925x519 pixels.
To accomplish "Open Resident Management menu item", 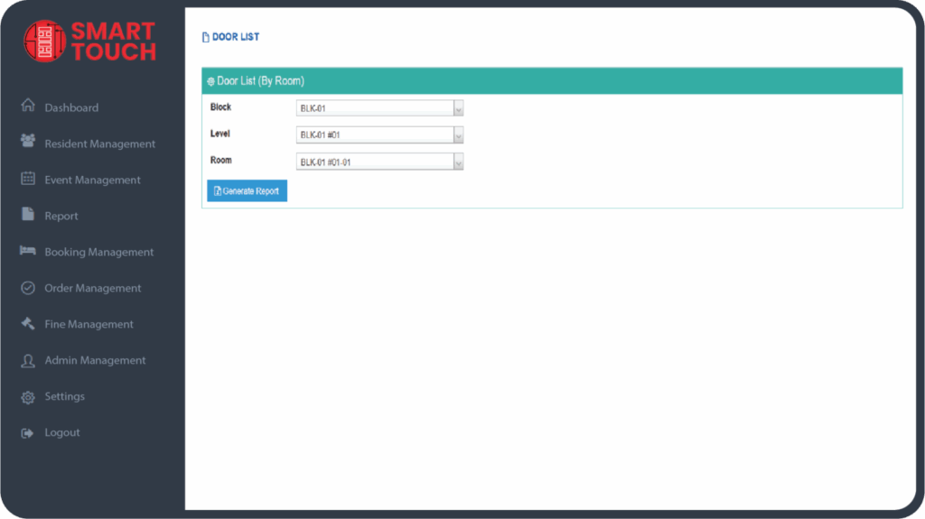I will (99, 144).
